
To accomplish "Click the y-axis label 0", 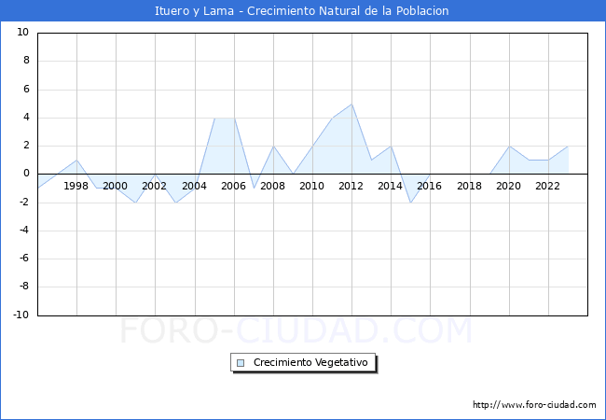I will point(26,174).
